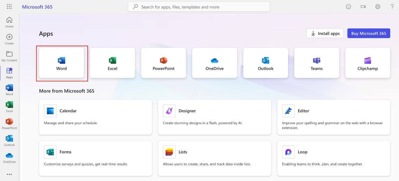Launch the PowerPoint app tile
The height and width of the screenshot is (181, 399).
click(164, 63)
